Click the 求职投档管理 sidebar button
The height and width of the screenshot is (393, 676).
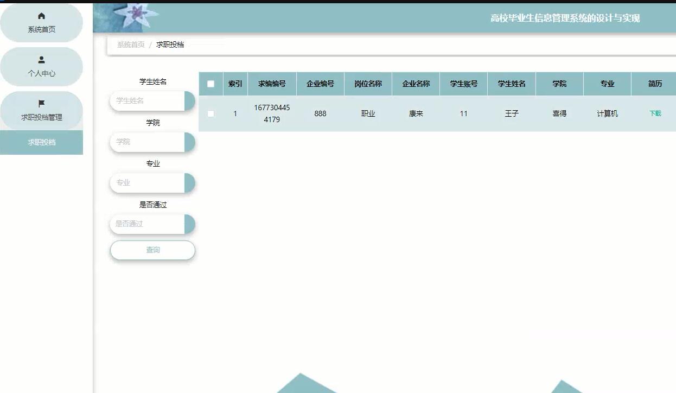click(42, 111)
